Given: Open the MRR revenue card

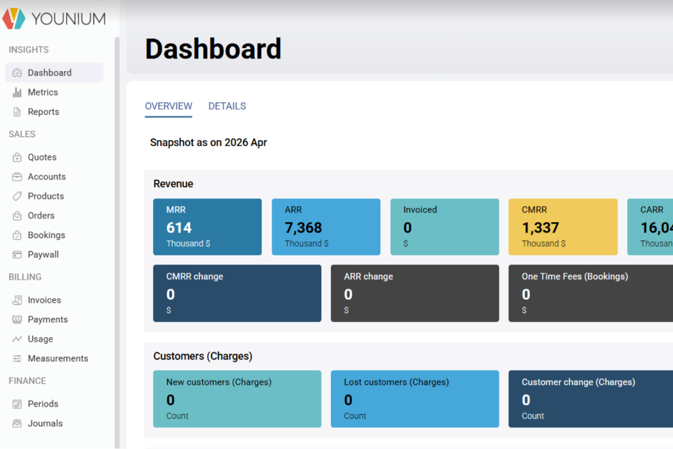Looking at the screenshot, I should pyautogui.click(x=207, y=227).
